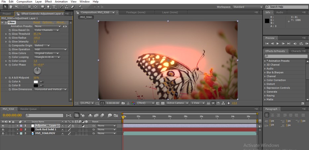Click the Play button in Preview panel
Image resolution: width=309 pixels, height=150 pixels.
coord(278,43)
